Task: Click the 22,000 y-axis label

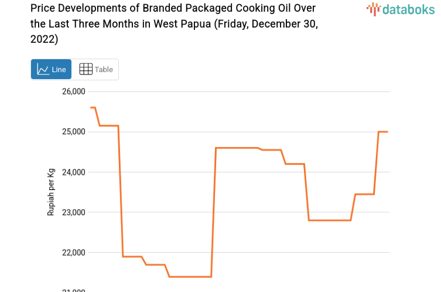Action: (74, 253)
